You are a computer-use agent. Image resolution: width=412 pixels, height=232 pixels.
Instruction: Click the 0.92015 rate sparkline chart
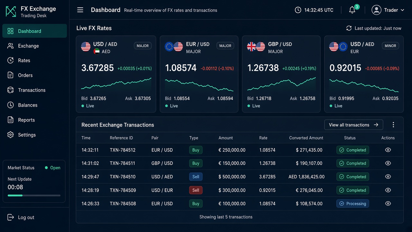pos(364,86)
